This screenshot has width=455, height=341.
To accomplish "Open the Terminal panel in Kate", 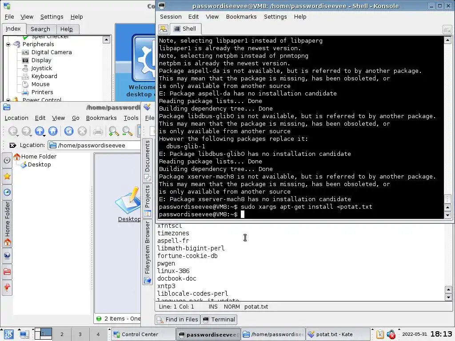I will (x=219, y=319).
